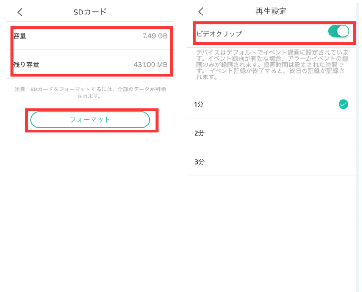Tap the フォーマット button
This screenshot has width=362, height=292.
[x=90, y=120]
